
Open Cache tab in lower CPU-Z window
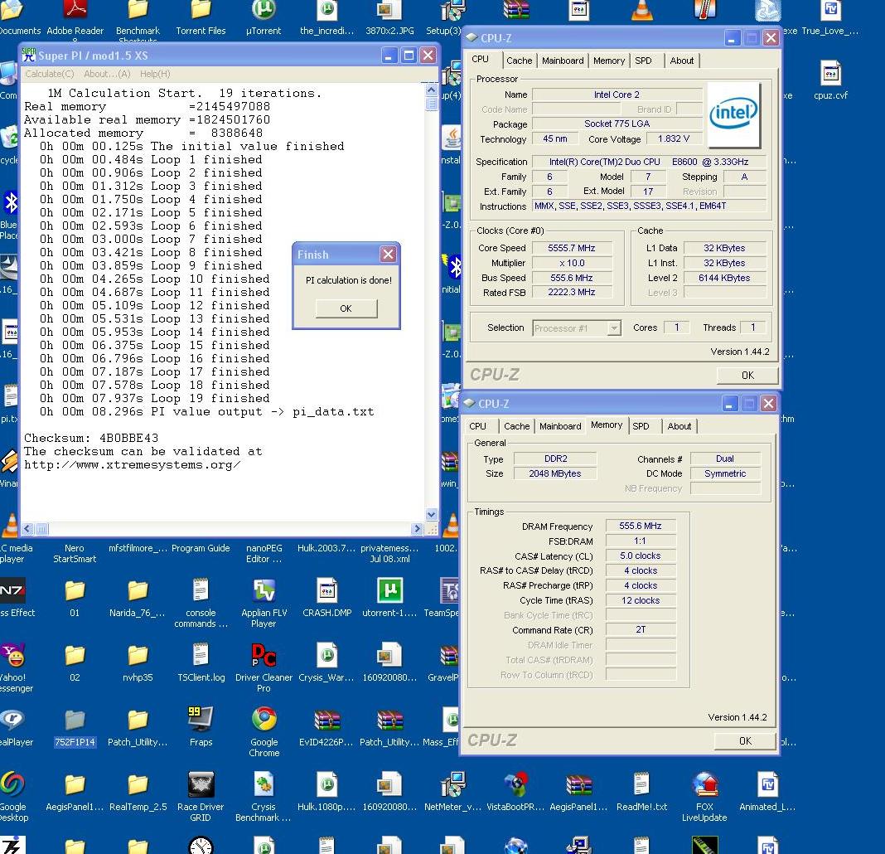516,426
